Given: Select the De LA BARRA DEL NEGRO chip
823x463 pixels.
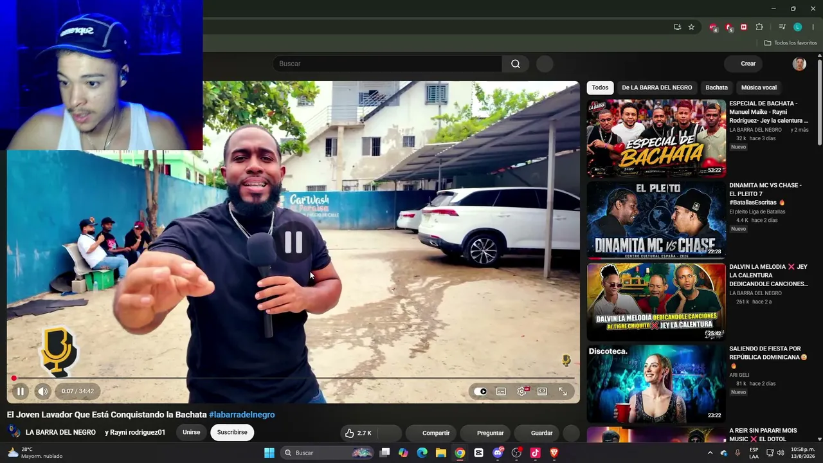Looking at the screenshot, I should click(x=656, y=87).
